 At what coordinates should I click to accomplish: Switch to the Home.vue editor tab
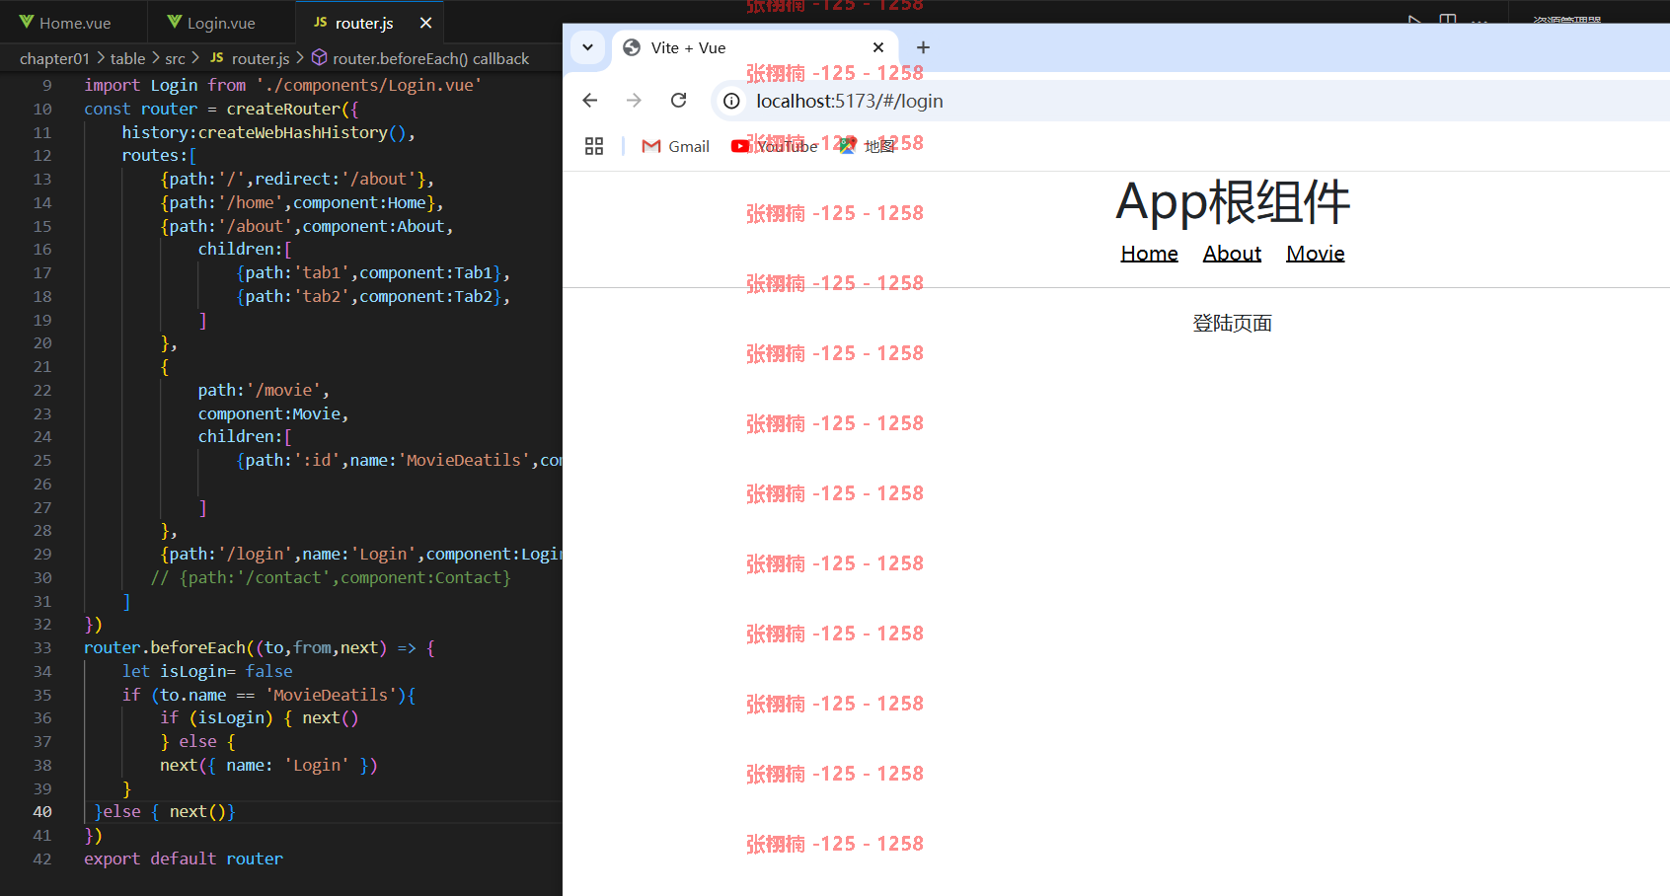(74, 23)
